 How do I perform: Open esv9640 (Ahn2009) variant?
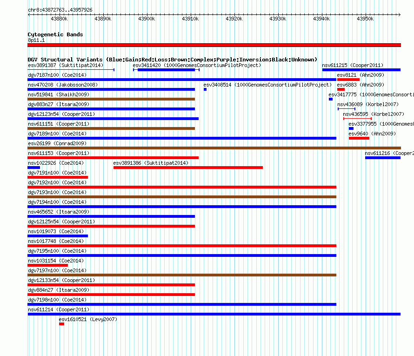[x=372, y=134]
